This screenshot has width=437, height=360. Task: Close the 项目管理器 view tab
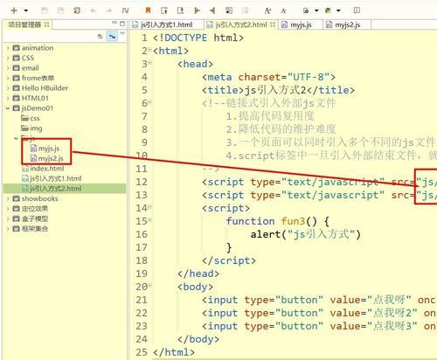pos(46,24)
